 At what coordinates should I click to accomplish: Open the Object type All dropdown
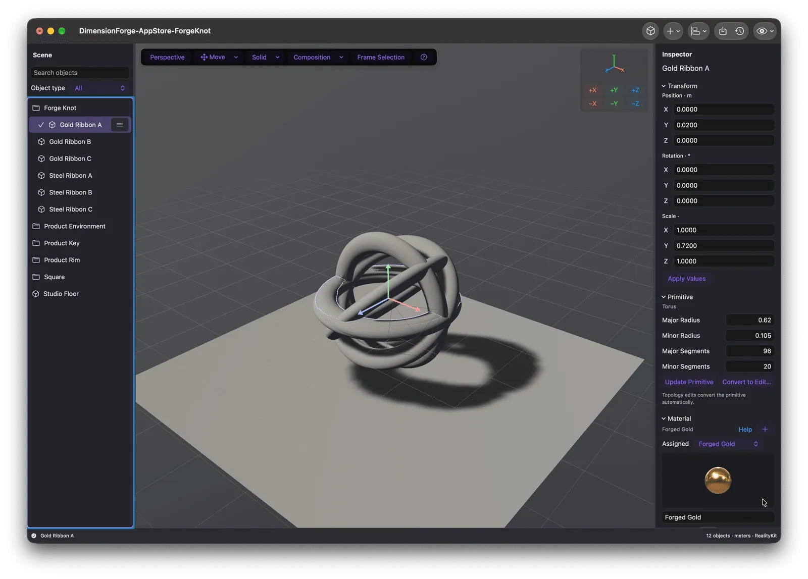point(99,88)
